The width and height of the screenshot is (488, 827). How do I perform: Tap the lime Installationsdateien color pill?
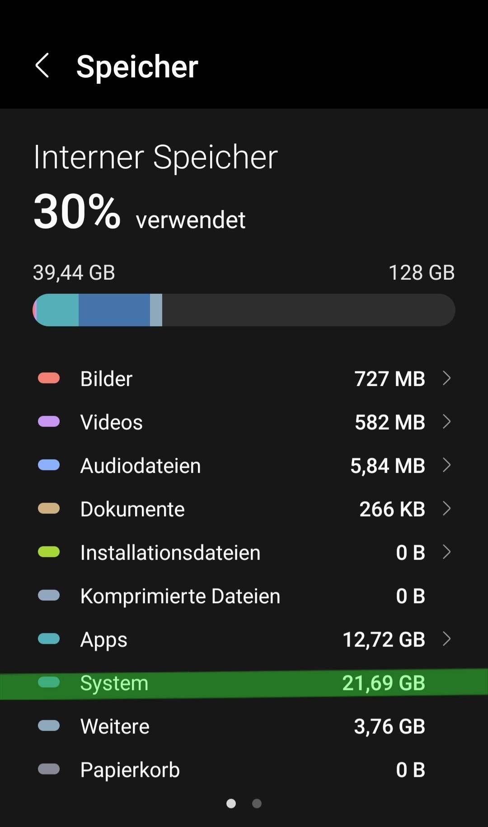tap(49, 552)
